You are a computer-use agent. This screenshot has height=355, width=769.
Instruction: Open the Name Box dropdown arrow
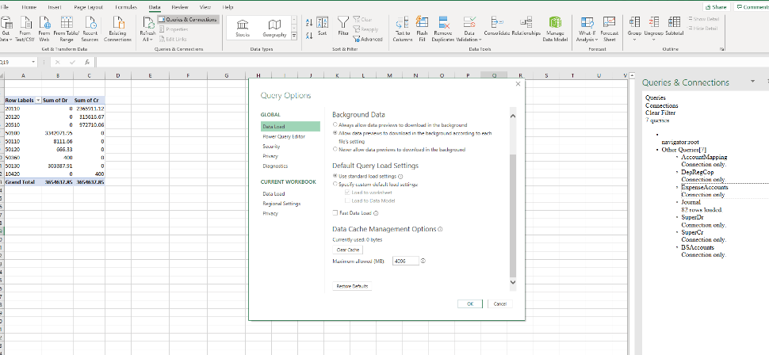click(33, 63)
